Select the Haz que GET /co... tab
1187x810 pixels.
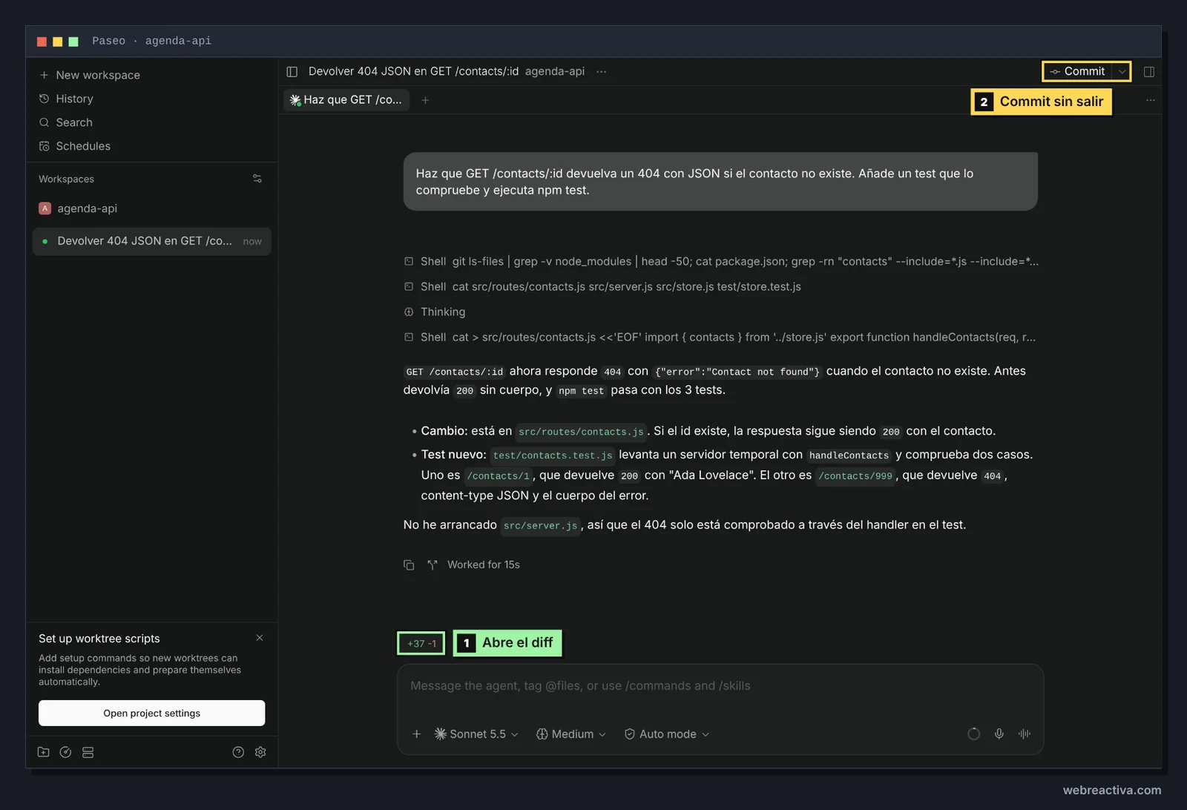click(x=346, y=100)
